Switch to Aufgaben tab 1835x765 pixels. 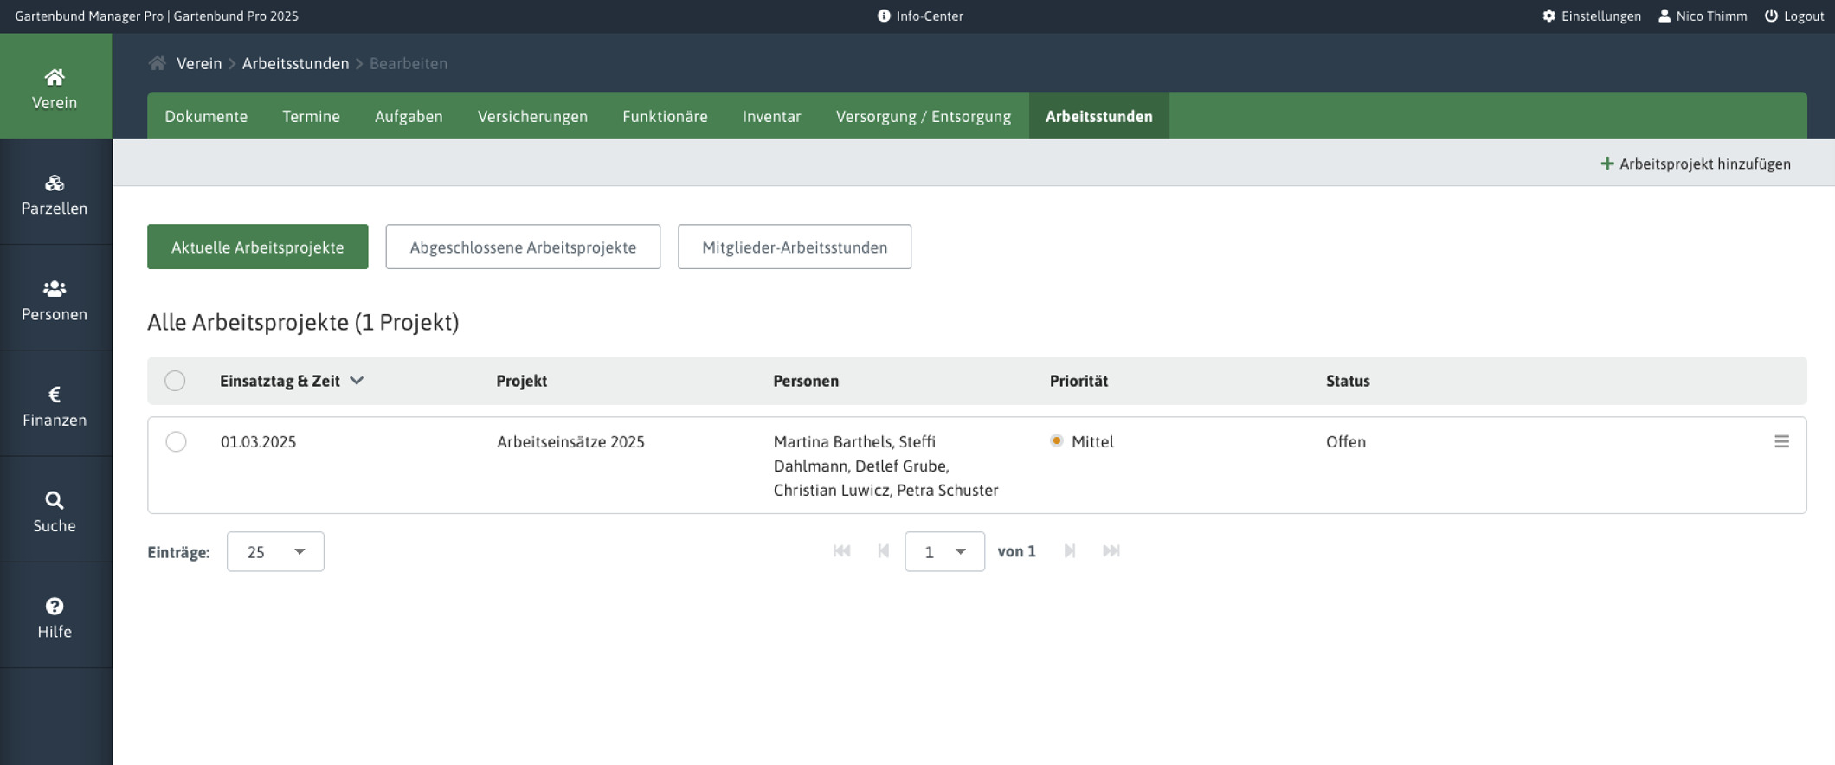(x=409, y=116)
